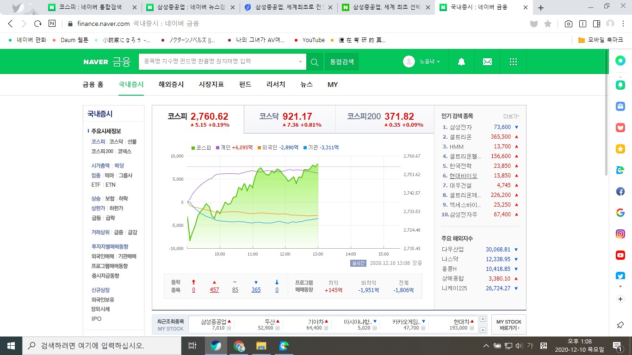Open MY STOCK 바로가기 button
Viewport: 632px width, 355px height.
point(509,324)
